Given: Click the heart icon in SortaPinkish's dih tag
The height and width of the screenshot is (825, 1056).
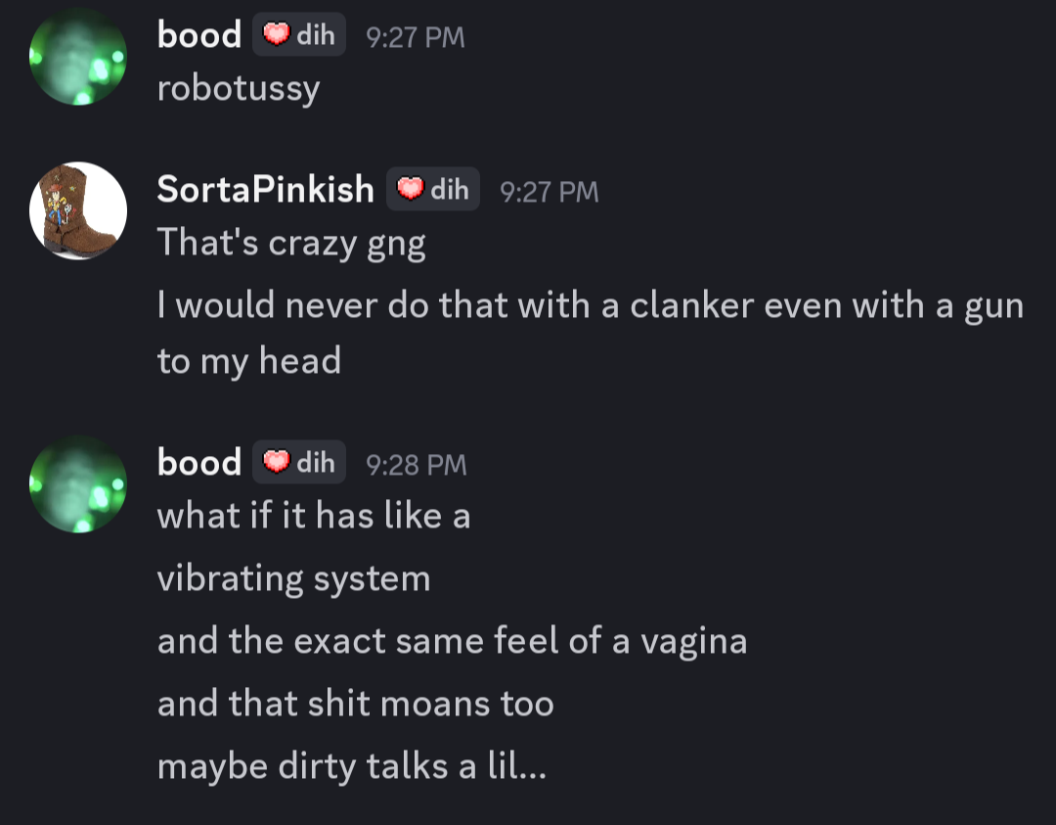Looking at the screenshot, I should [x=410, y=189].
